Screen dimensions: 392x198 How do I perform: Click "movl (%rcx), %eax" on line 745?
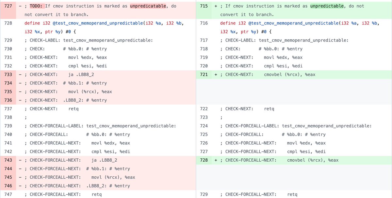tap(113, 177)
